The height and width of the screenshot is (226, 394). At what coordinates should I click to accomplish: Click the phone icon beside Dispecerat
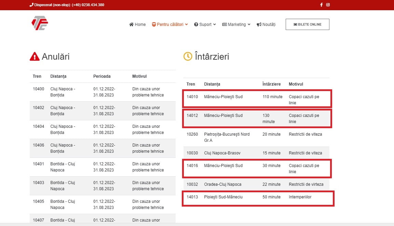coord(31,5)
